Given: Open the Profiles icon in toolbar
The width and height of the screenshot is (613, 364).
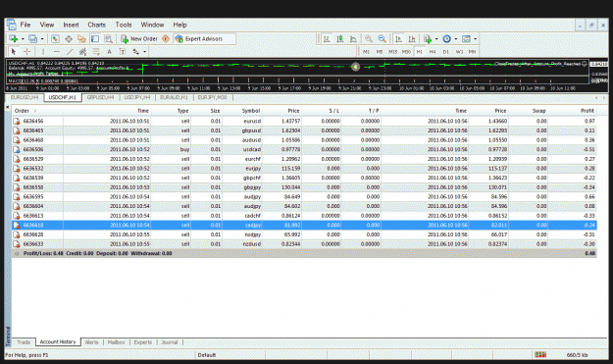Looking at the screenshot, I should click(32, 38).
